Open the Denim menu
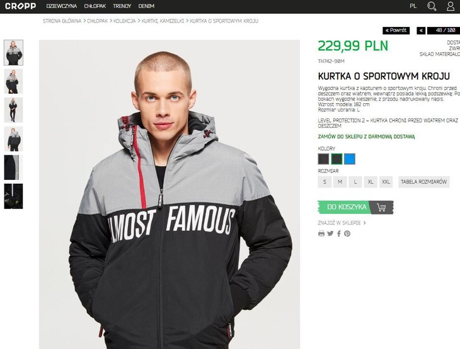The height and width of the screenshot is (349, 460). click(146, 6)
